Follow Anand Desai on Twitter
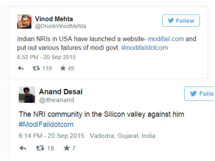 tap(200, 94)
